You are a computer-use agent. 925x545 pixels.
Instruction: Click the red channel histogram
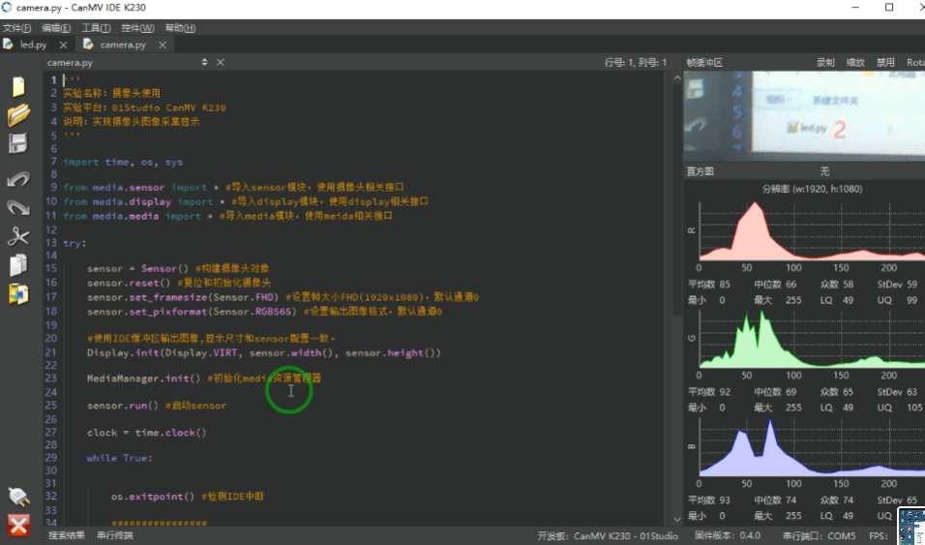coord(812,230)
